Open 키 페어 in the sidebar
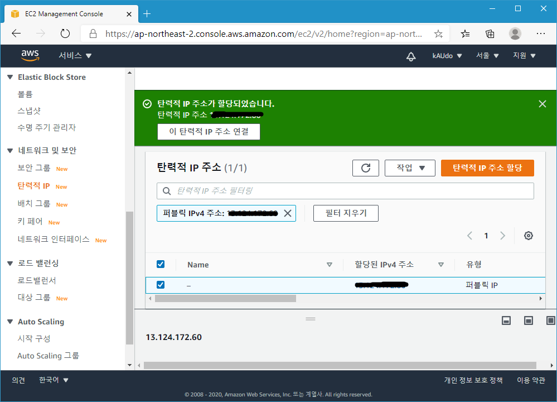Image resolution: width=557 pixels, height=402 pixels. click(30, 221)
